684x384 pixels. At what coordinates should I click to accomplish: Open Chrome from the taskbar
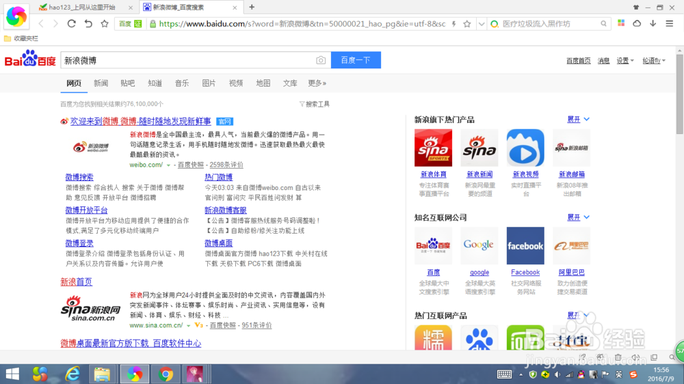[166, 374]
